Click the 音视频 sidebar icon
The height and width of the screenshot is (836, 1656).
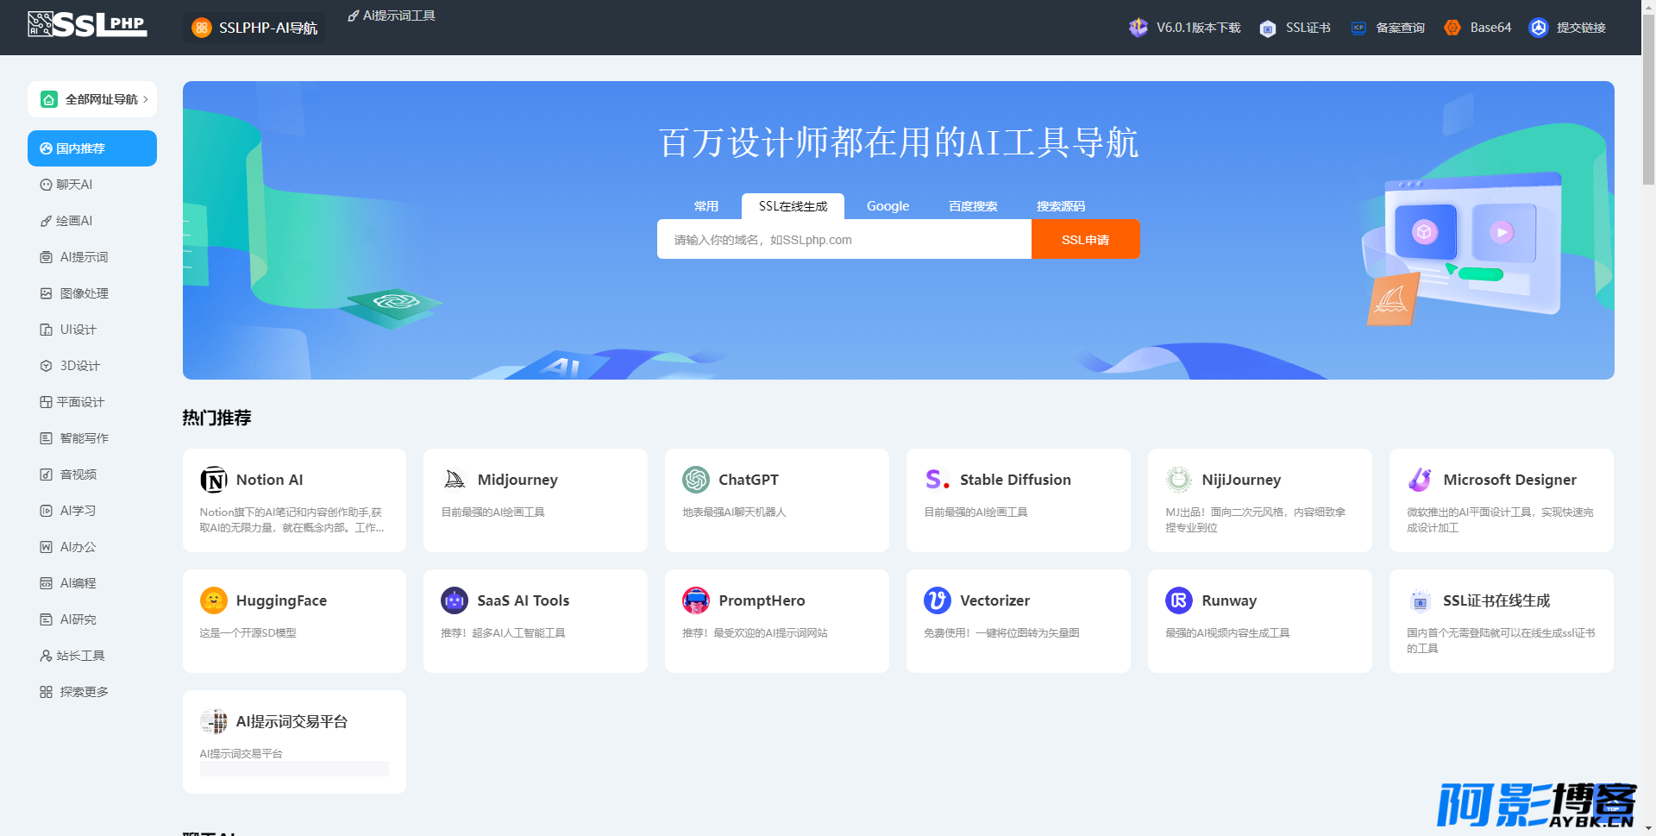coord(47,475)
